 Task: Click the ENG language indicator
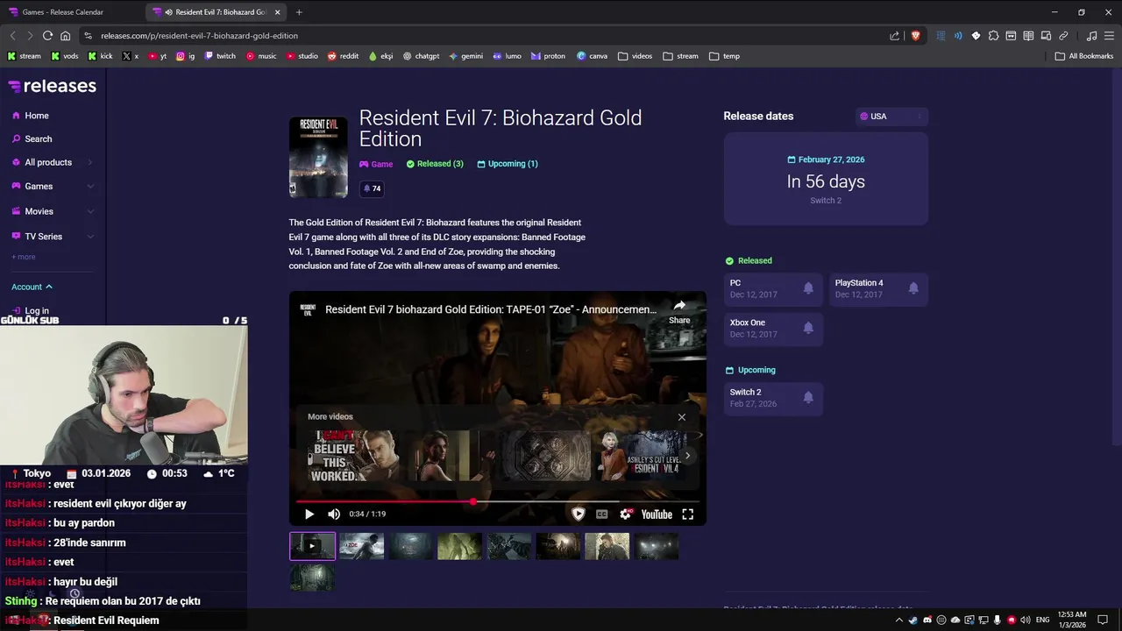1043,620
